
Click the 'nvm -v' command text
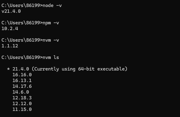(x=51, y=40)
